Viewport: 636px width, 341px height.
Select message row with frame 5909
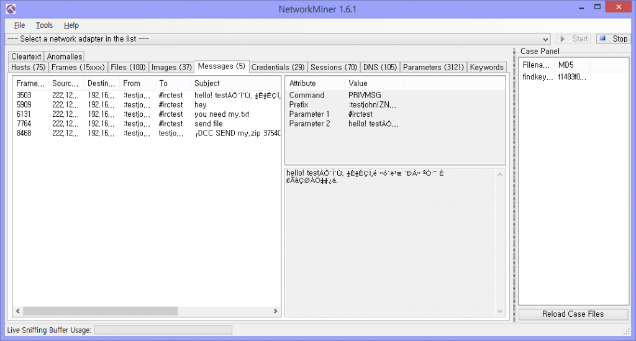pyautogui.click(x=147, y=104)
